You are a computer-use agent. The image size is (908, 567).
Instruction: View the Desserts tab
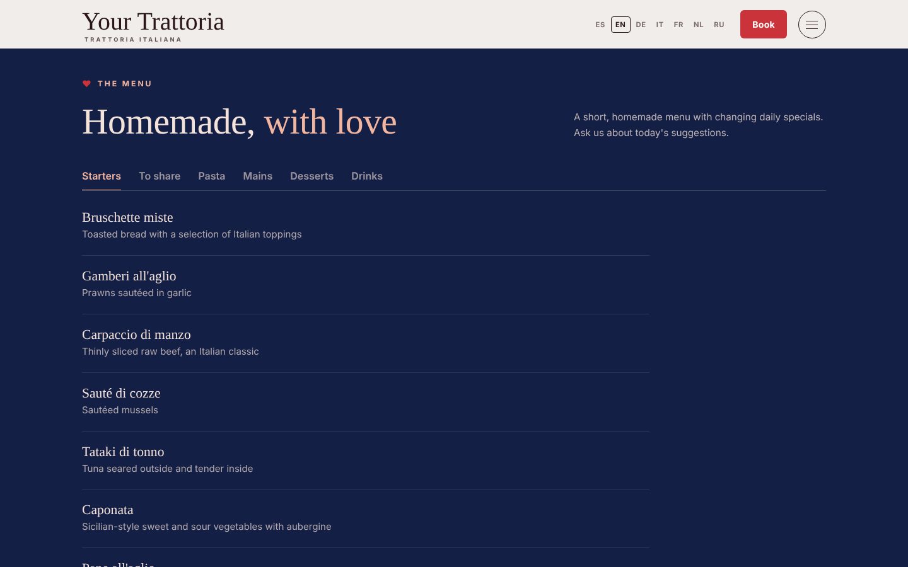pyautogui.click(x=311, y=176)
